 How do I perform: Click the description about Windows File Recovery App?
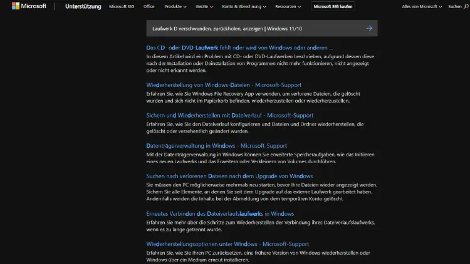coord(253,97)
